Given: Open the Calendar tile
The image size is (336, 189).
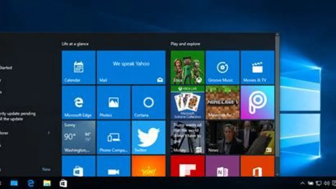Looking at the screenshot, I should tap(78, 67).
